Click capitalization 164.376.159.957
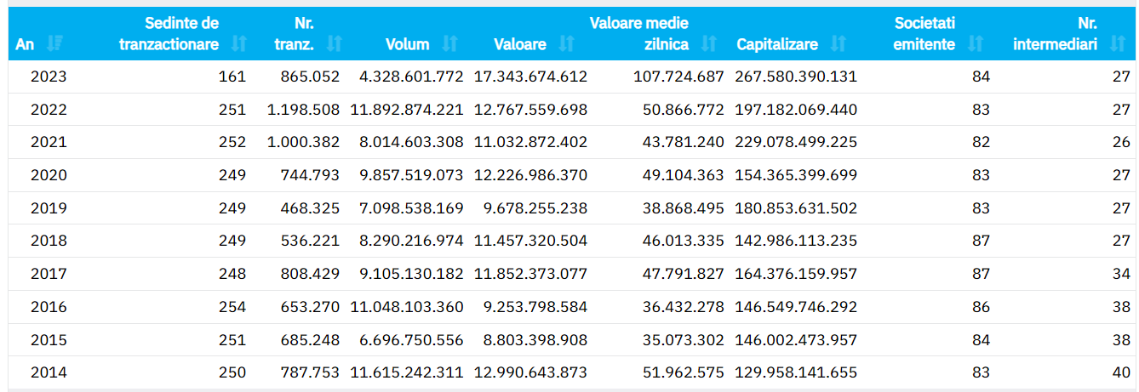Image resolution: width=1139 pixels, height=392 pixels. pyautogui.click(x=796, y=274)
